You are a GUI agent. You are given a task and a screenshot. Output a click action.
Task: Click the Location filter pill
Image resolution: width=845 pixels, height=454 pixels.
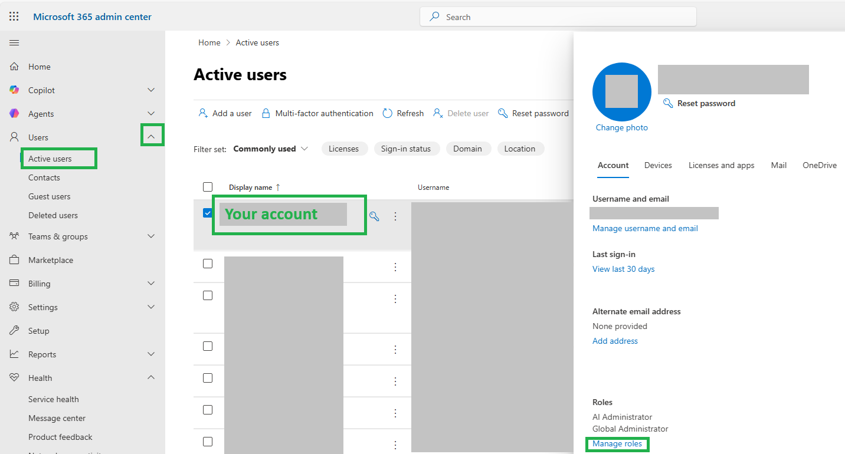(x=520, y=149)
